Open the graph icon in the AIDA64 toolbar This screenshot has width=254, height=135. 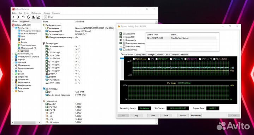coord(38,17)
